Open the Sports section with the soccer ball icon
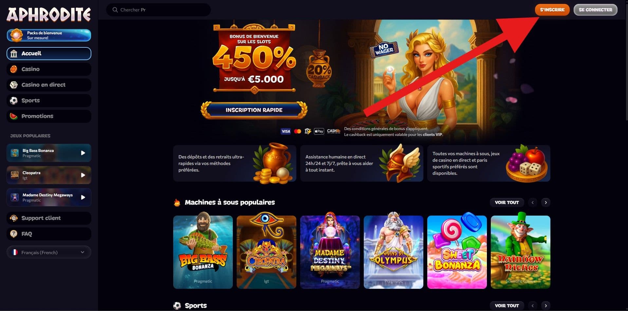 pyautogui.click(x=49, y=101)
